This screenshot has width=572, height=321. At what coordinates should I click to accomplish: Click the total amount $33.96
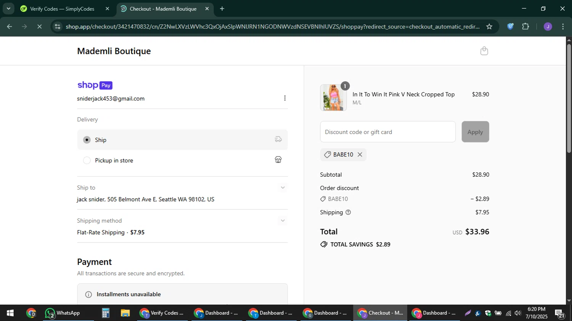[x=477, y=232]
